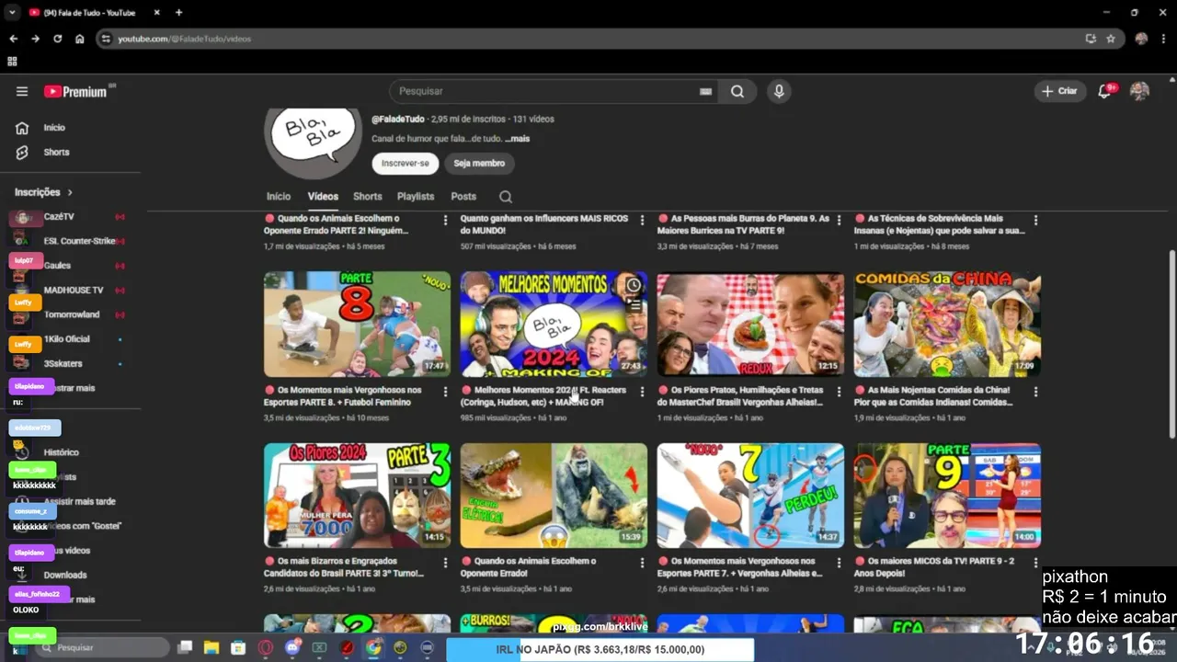The image size is (1177, 662).
Task: Open the YouTube hamburger guide menu
Action: coord(22,91)
